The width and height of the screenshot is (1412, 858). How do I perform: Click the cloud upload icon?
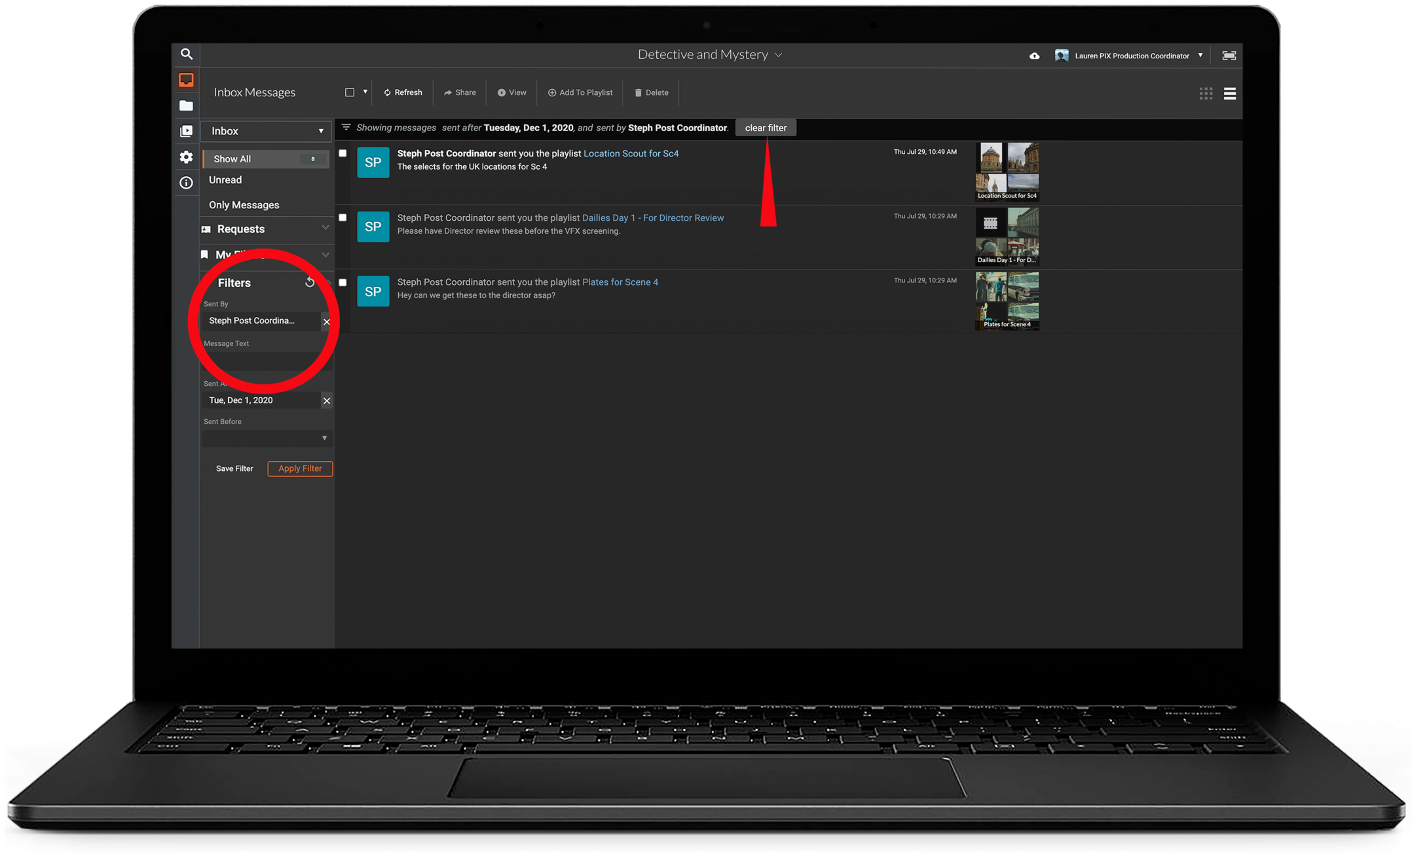(1034, 56)
